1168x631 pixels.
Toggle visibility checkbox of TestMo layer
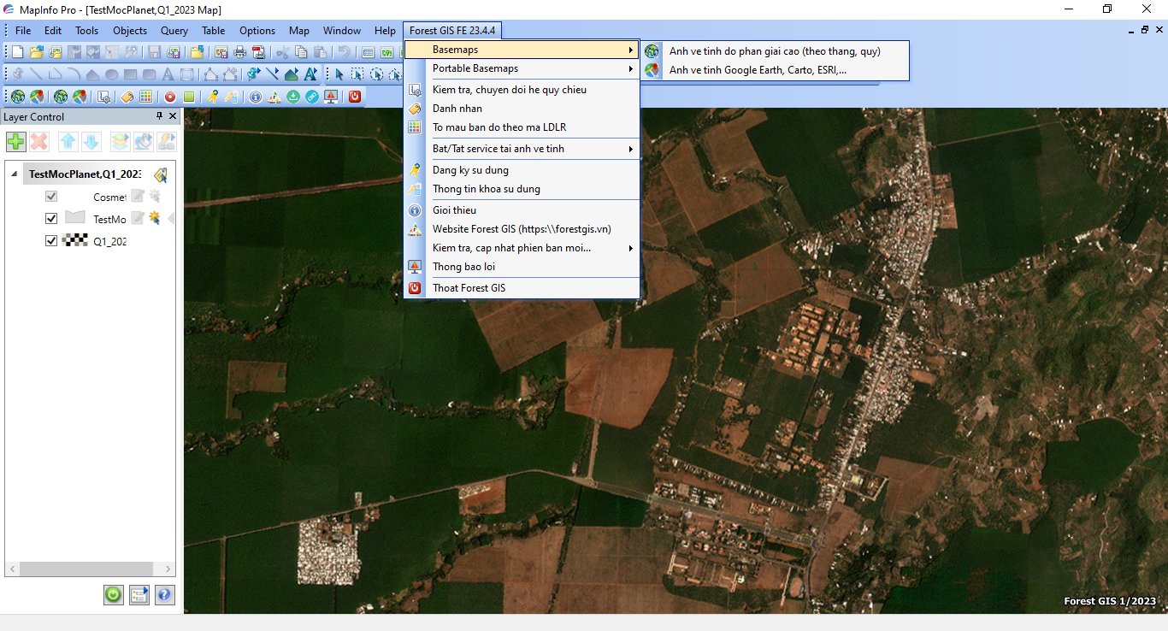tap(51, 219)
